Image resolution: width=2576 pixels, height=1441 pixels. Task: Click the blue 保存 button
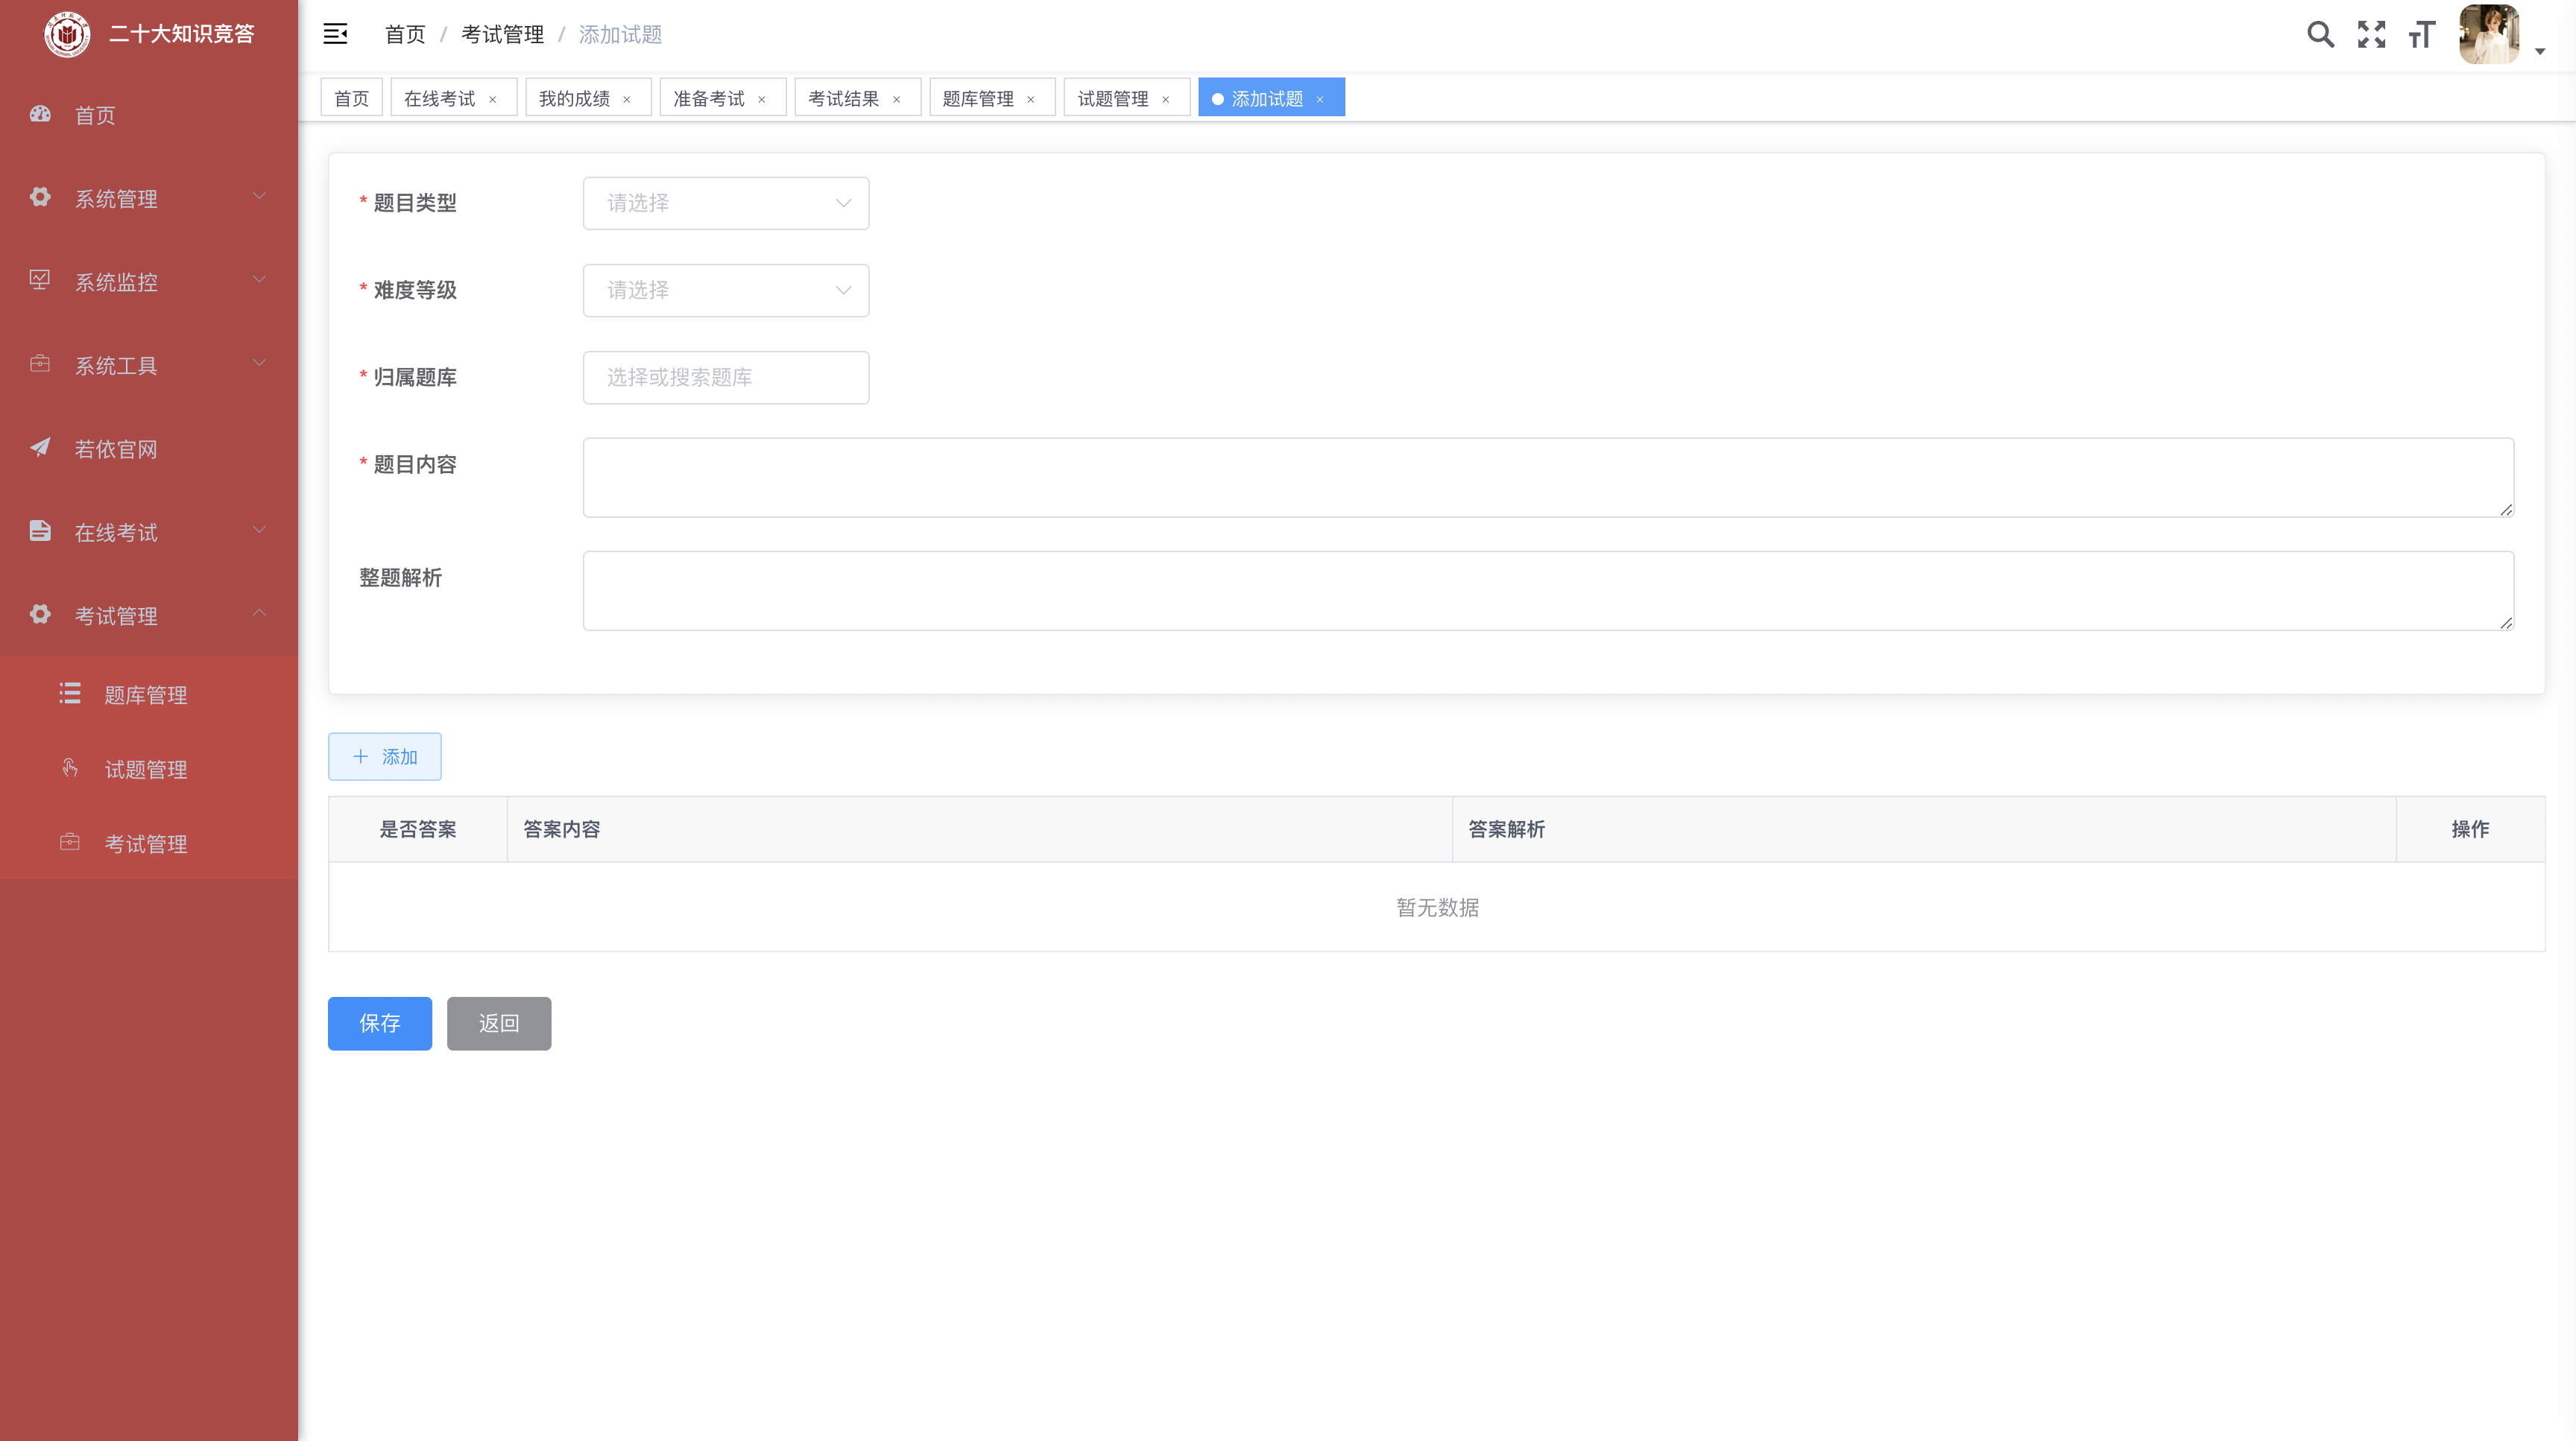379,1022
